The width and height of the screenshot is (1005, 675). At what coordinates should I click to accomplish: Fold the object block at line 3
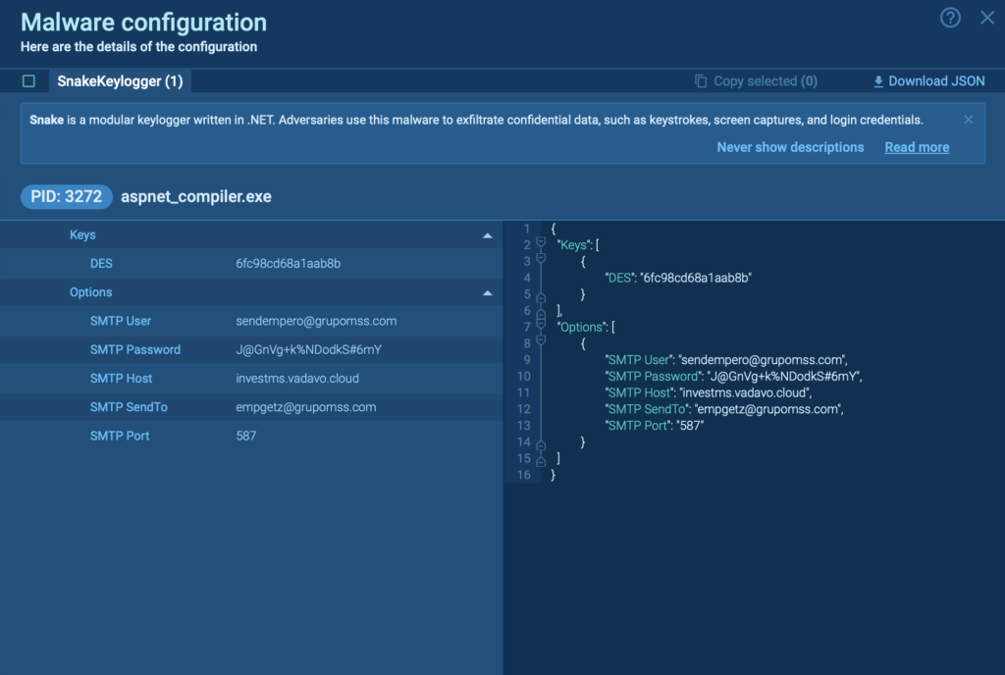540,261
